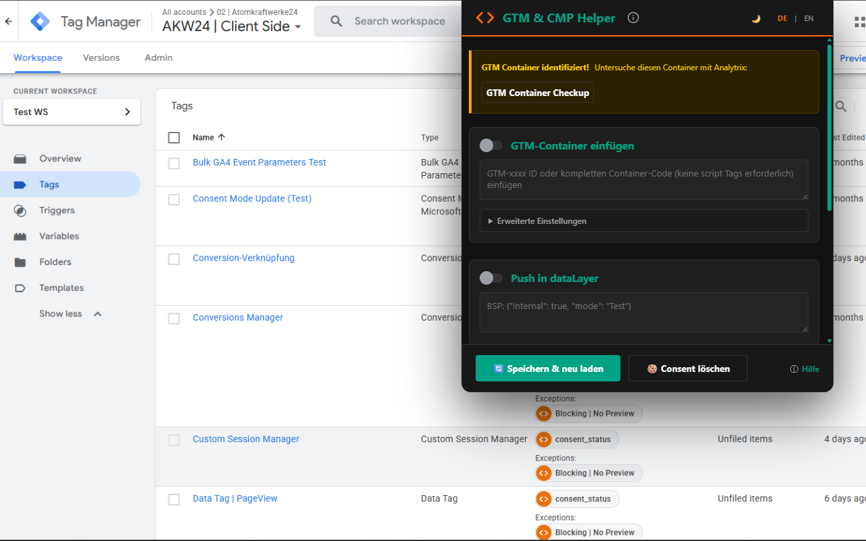Check the Conversion-Verknüpfung checkbox

(x=174, y=259)
